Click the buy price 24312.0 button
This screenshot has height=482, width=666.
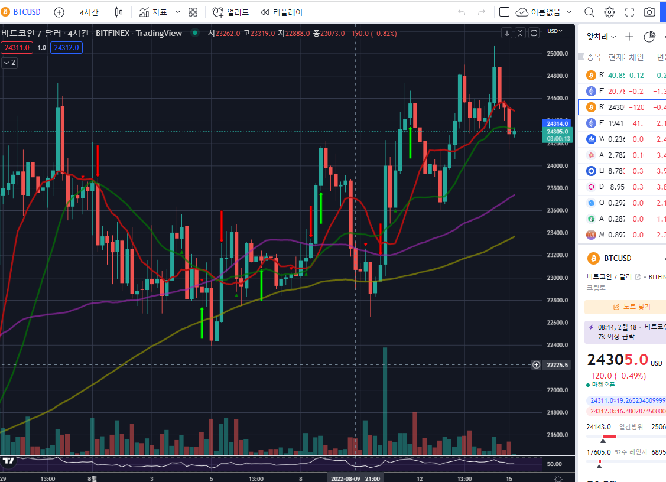tap(66, 48)
